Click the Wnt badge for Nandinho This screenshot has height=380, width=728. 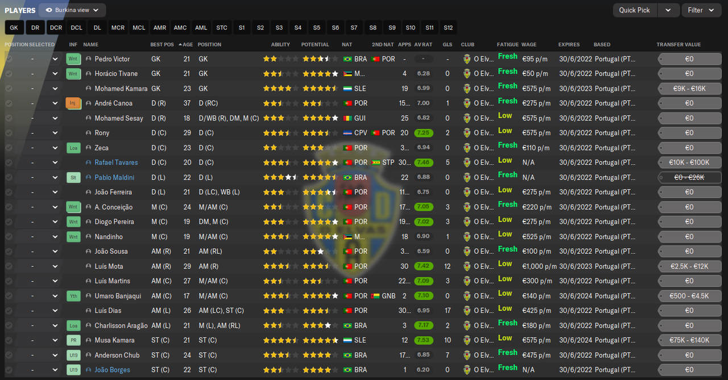point(74,237)
